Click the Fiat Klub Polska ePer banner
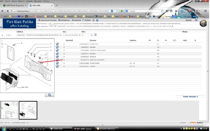Screen dimensions: 210x131 [20, 23]
